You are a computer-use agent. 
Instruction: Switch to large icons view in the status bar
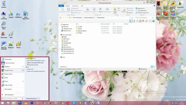pos(154,67)
